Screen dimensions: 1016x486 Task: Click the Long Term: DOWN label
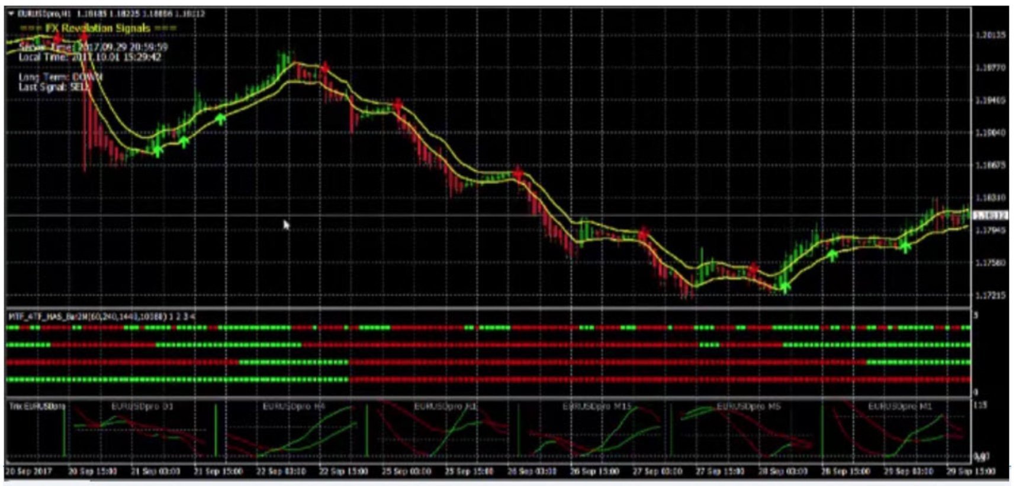click(60, 77)
